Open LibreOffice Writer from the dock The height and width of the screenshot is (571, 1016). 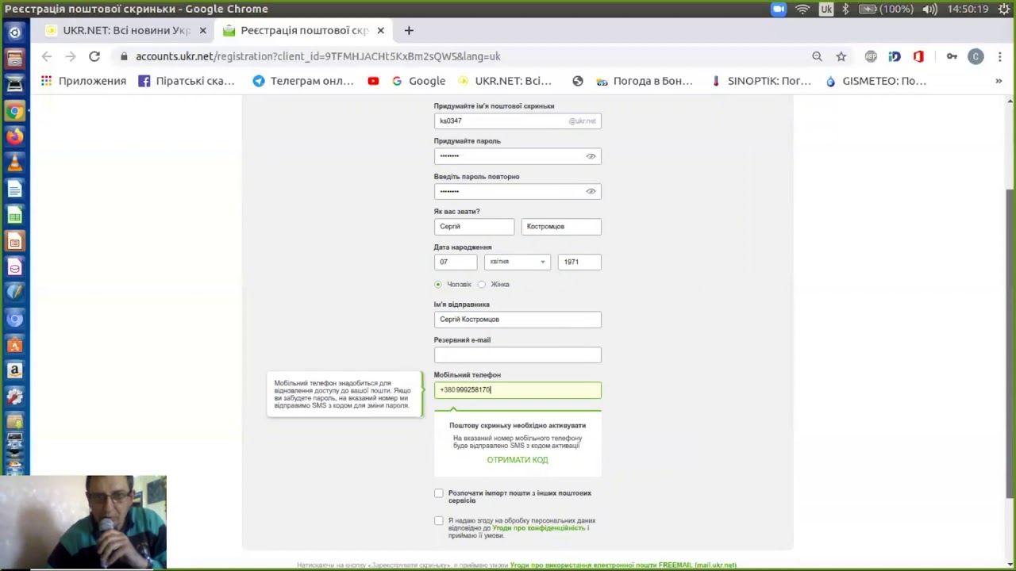click(x=14, y=189)
